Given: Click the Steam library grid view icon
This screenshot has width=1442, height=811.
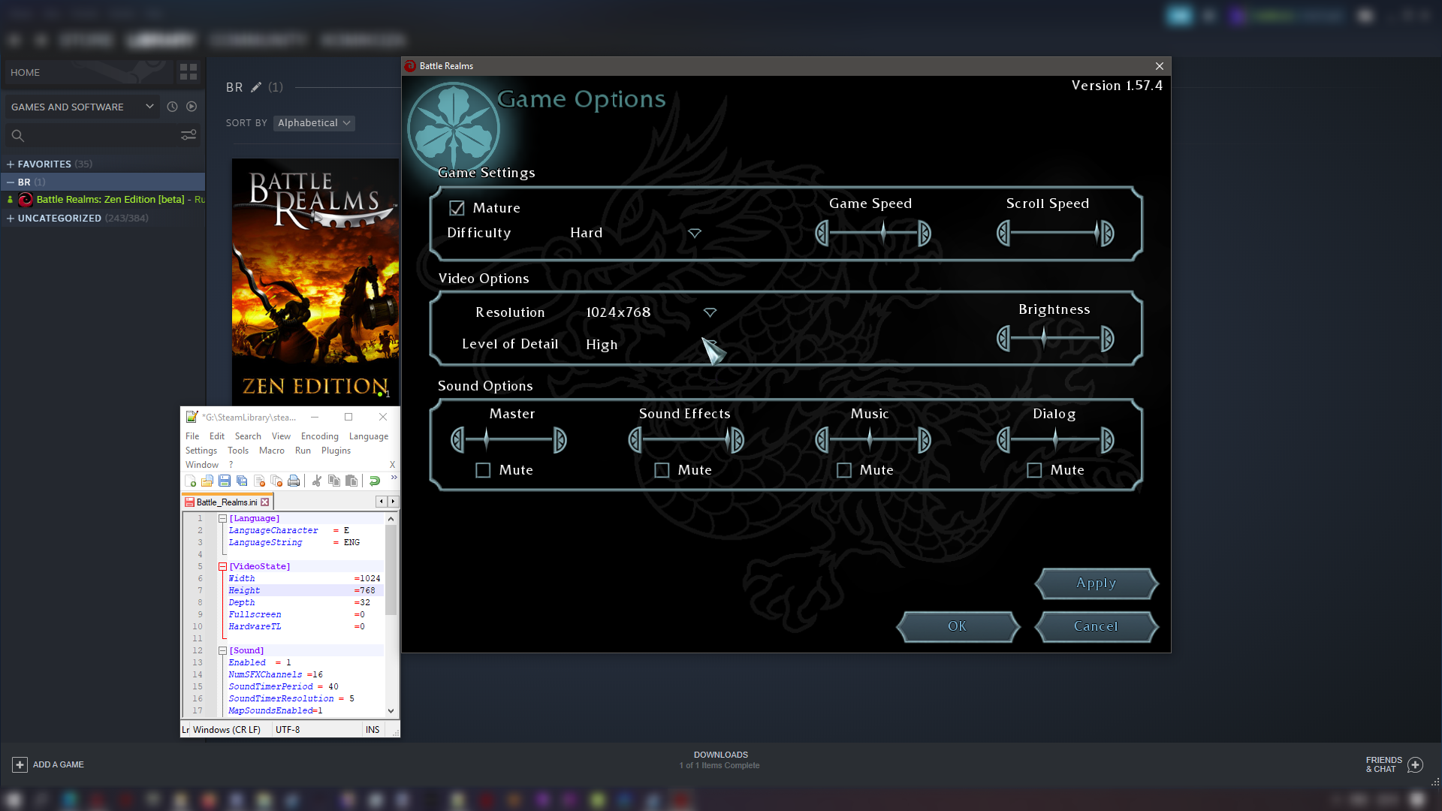Looking at the screenshot, I should click(x=189, y=72).
